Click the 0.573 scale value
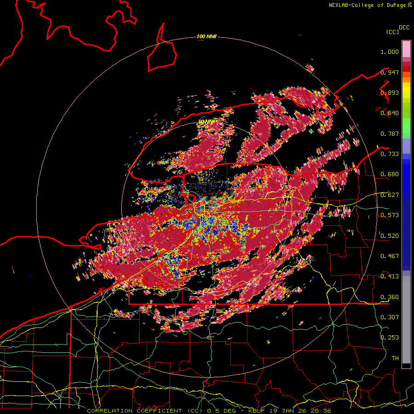414x414 pixels. 390,215
